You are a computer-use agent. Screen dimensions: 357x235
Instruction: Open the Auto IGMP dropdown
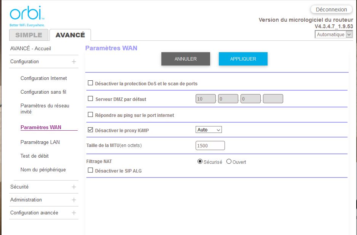[209, 130]
